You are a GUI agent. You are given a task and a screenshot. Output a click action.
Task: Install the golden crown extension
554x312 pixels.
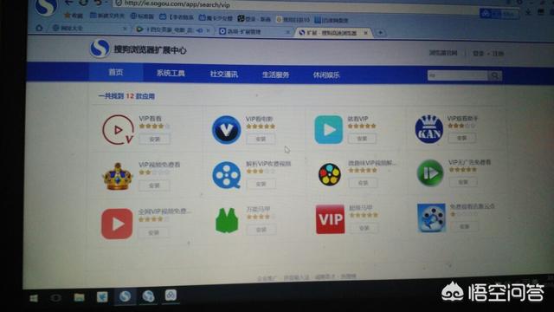(x=154, y=185)
